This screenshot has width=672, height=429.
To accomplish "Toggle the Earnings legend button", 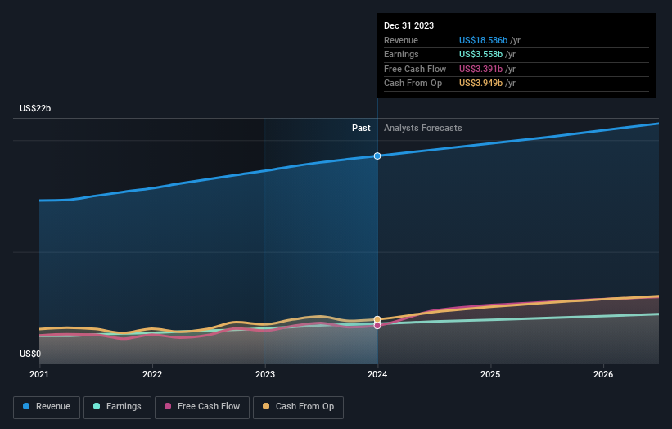I will 117,407.
